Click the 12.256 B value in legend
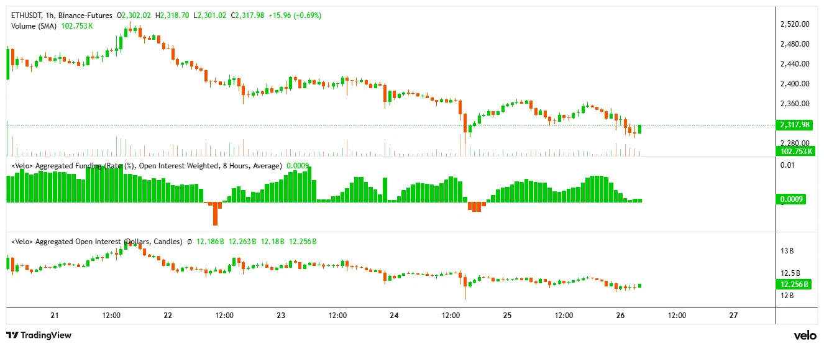Image resolution: width=824 pixels, height=346 pixels. pyautogui.click(x=302, y=242)
